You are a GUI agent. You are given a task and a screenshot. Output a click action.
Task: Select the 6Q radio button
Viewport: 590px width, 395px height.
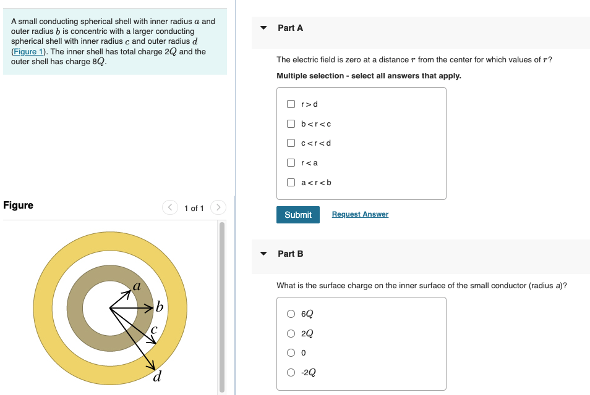click(x=291, y=314)
